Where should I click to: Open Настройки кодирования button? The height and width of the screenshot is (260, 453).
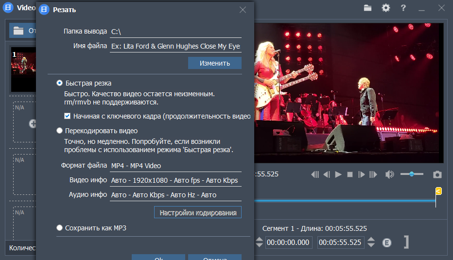[x=198, y=212]
